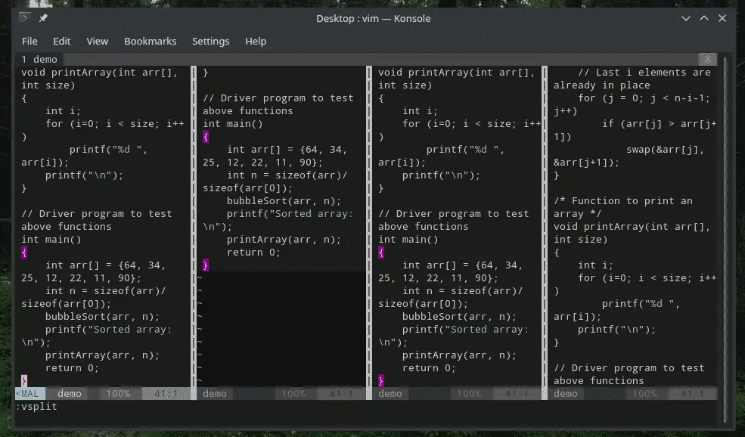745x437 pixels.
Task: Click 'int i;' in the first pane
Action: tap(64, 110)
